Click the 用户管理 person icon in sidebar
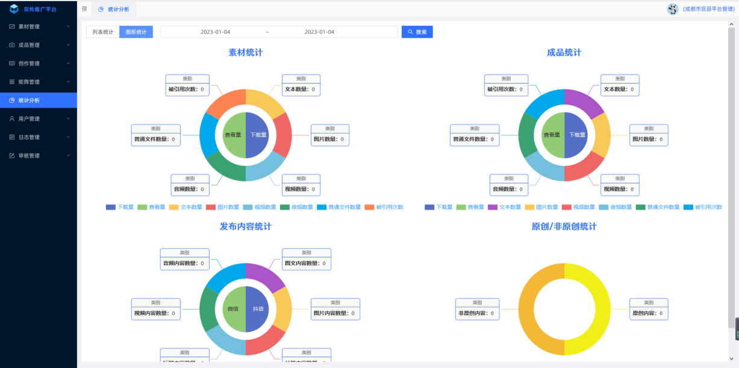This screenshot has width=739, height=368. coord(12,118)
